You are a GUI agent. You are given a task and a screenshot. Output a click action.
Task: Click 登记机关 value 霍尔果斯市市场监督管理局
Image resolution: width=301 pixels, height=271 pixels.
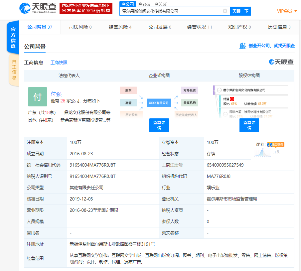(x=232, y=199)
